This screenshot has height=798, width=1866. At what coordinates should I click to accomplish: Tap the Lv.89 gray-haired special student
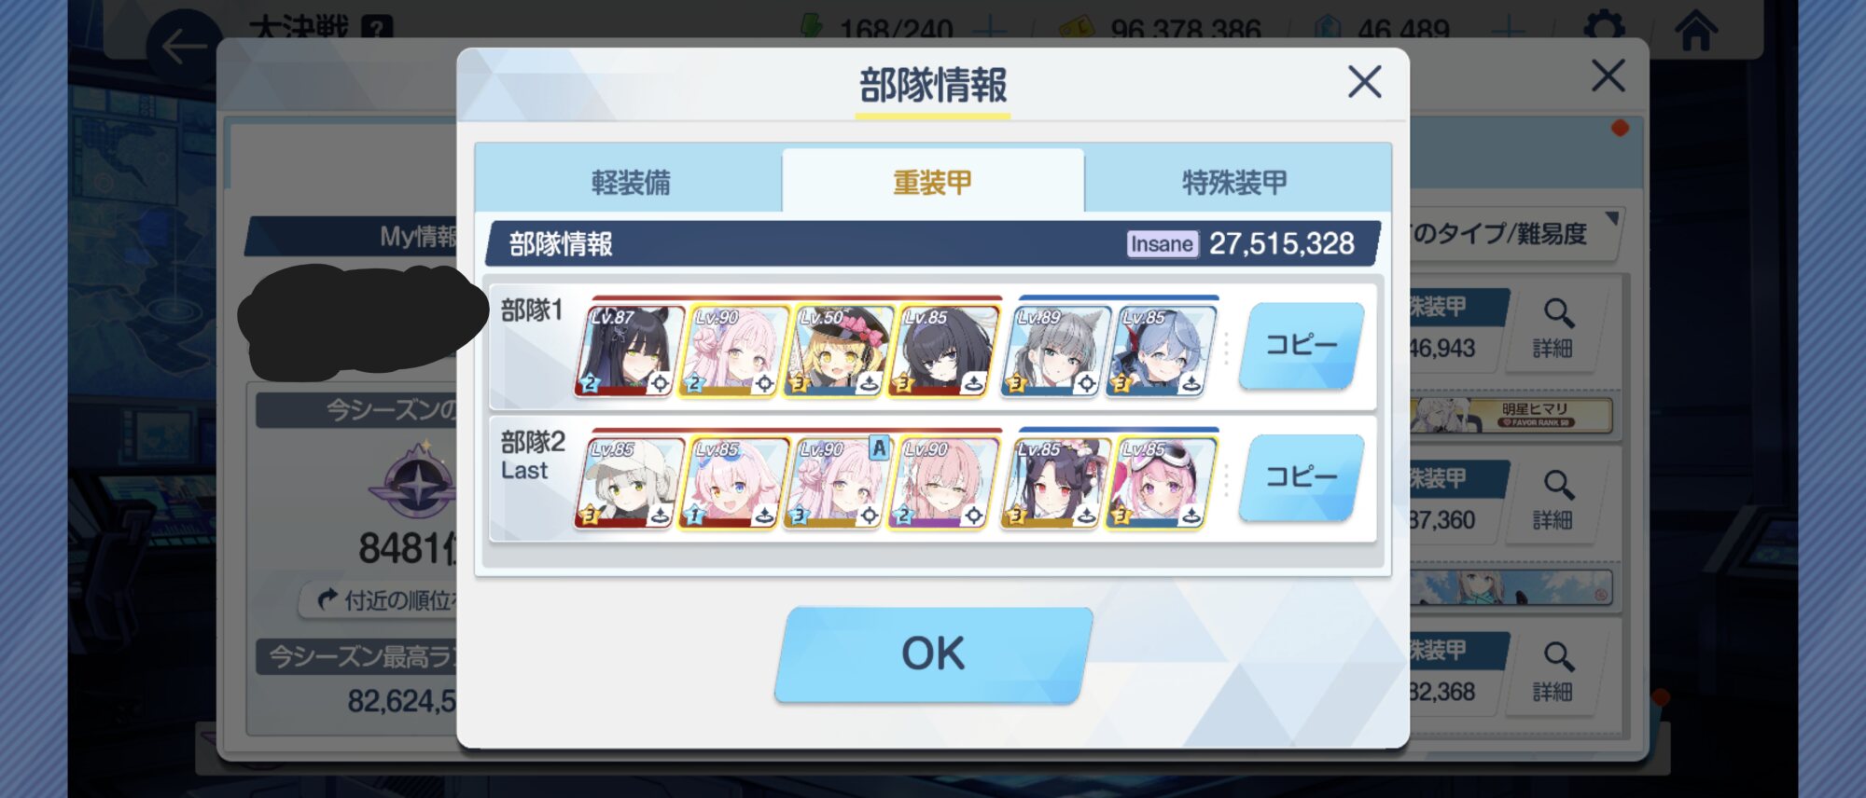pos(1053,351)
